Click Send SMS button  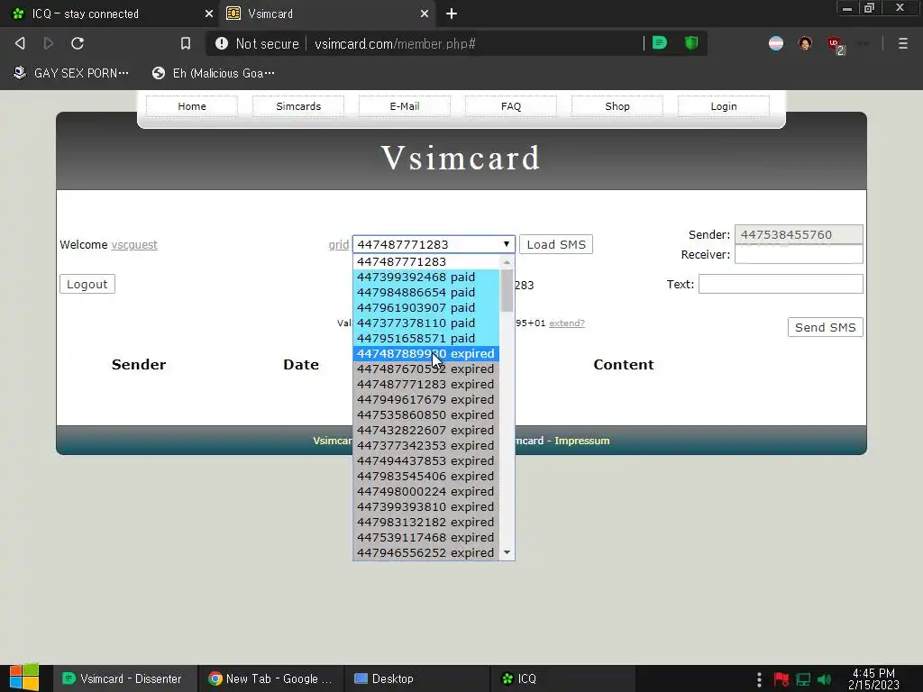pyautogui.click(x=826, y=327)
